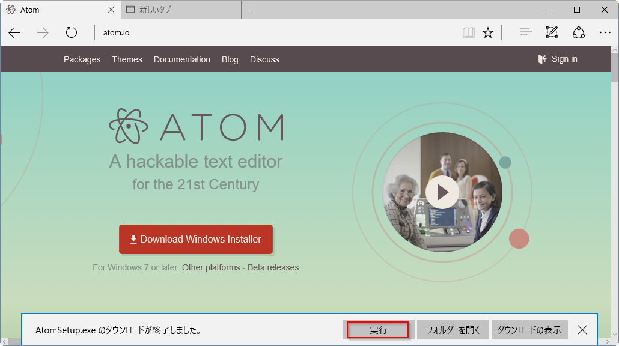Open the Blog link
This screenshot has height=346, width=619.
click(x=230, y=59)
